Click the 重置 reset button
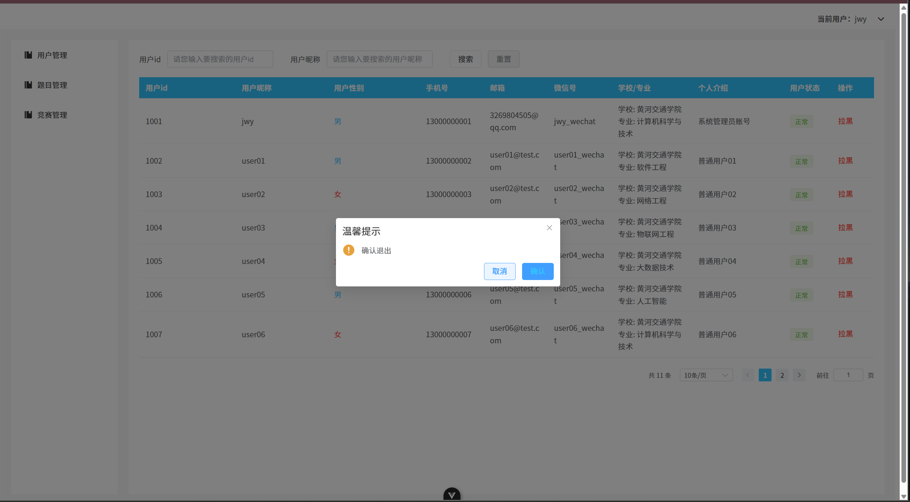910x502 pixels. (x=503, y=59)
